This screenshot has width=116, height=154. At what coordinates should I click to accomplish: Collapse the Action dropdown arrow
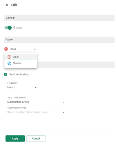tap(35, 49)
